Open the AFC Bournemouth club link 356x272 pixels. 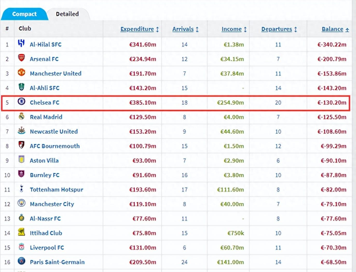[55, 146]
